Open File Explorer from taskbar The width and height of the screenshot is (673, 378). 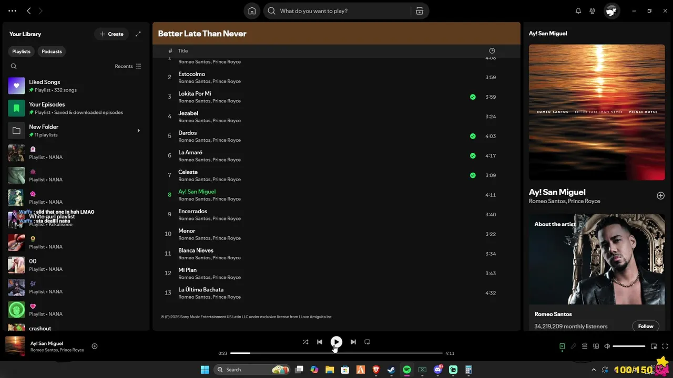click(x=330, y=370)
